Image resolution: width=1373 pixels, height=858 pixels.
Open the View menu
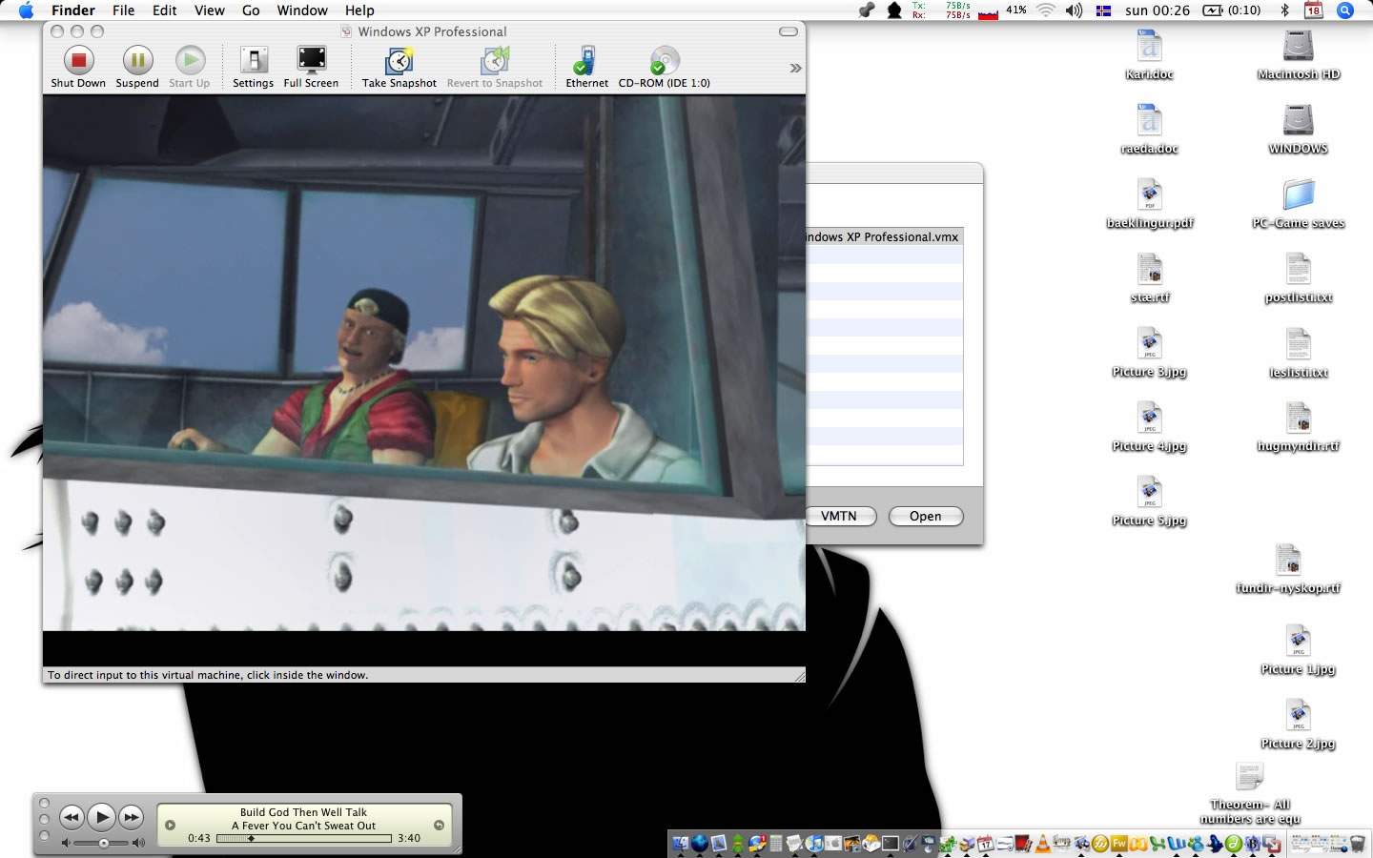[x=210, y=10]
